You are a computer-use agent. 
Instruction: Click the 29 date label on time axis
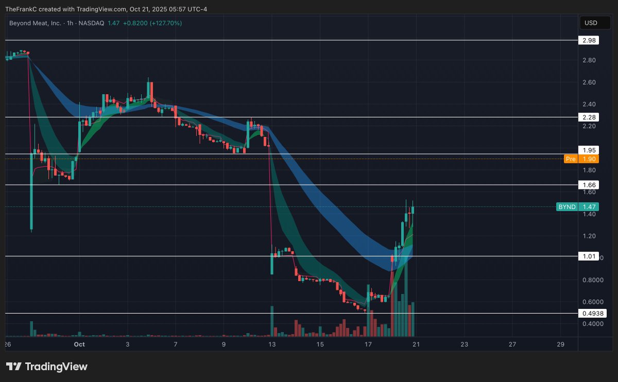pyautogui.click(x=561, y=344)
